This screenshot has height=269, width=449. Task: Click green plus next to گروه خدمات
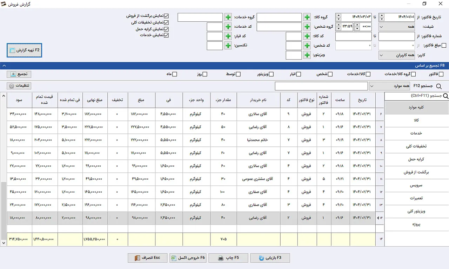pyautogui.click(x=228, y=17)
